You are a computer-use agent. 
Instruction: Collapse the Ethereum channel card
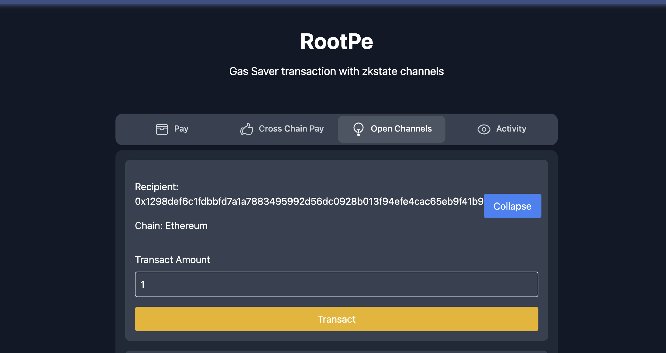click(x=512, y=206)
